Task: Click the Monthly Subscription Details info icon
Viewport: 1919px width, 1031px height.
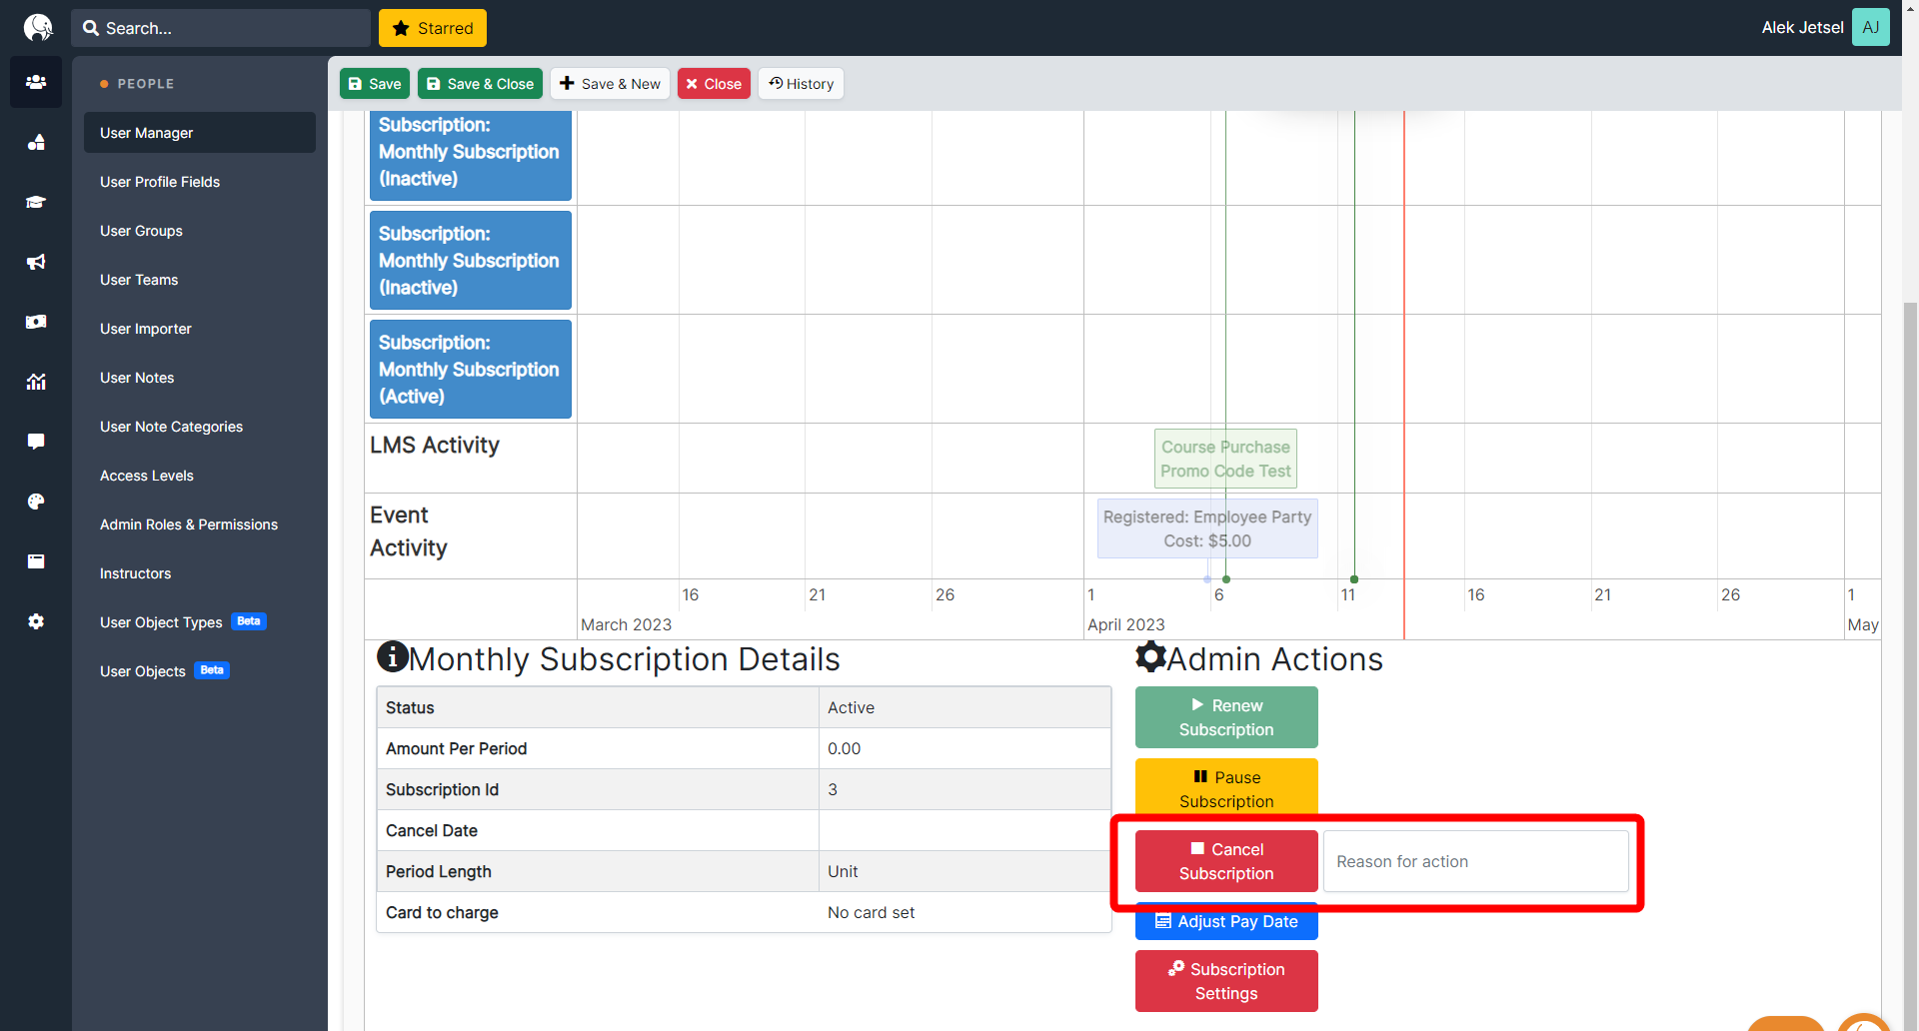Action: [392, 656]
